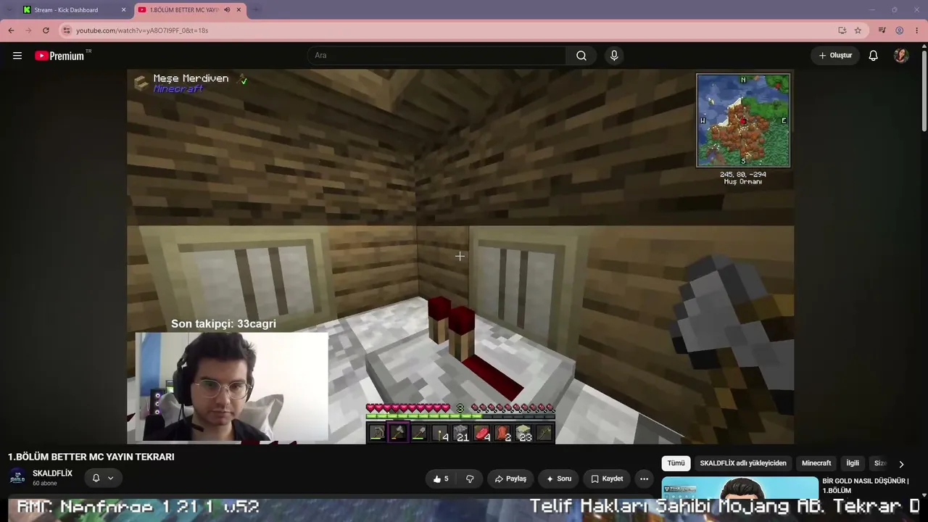928x522 pixels.
Task: Share the video with Paylaş
Action: [x=510, y=478]
